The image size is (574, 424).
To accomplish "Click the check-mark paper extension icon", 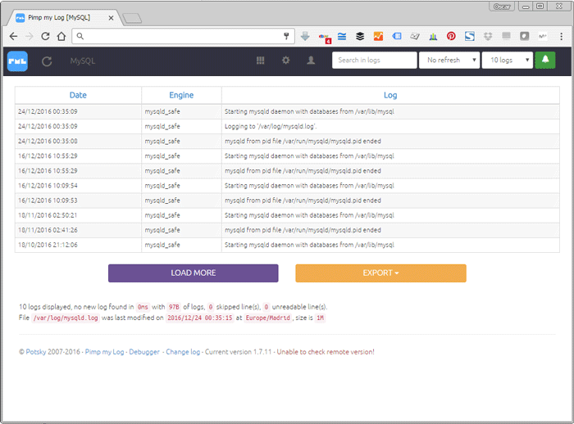I will click(x=415, y=36).
